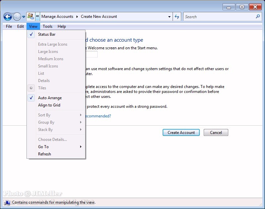265x209 pixels.
Task: Click the status bar computer icon
Action: 7,202
